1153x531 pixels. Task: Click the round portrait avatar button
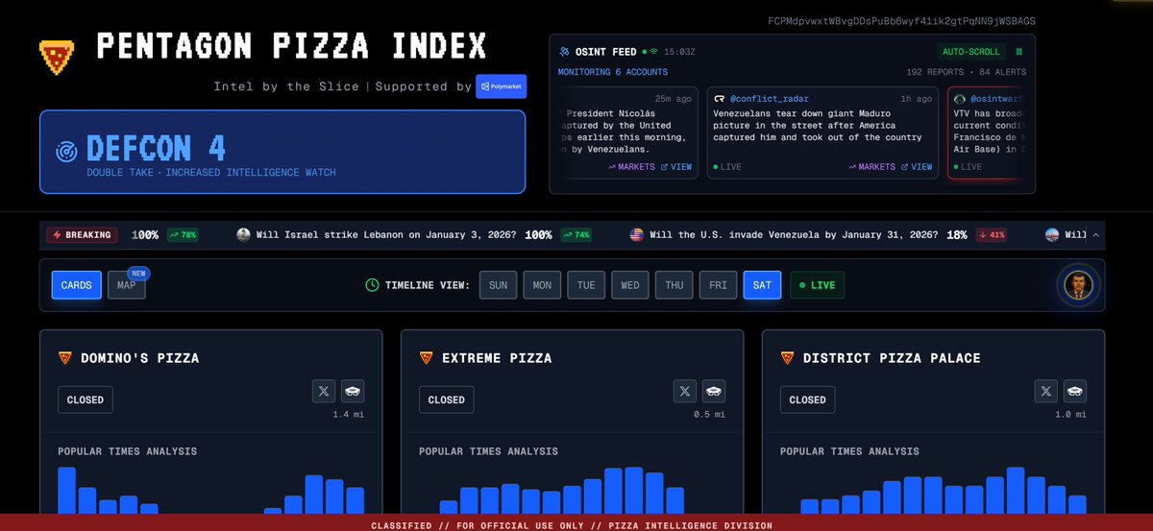(x=1078, y=285)
